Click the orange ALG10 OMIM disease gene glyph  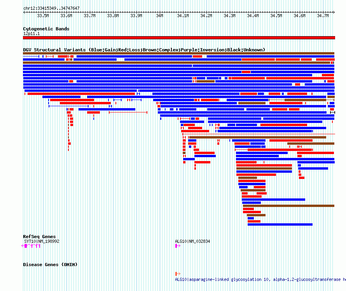[178, 274]
